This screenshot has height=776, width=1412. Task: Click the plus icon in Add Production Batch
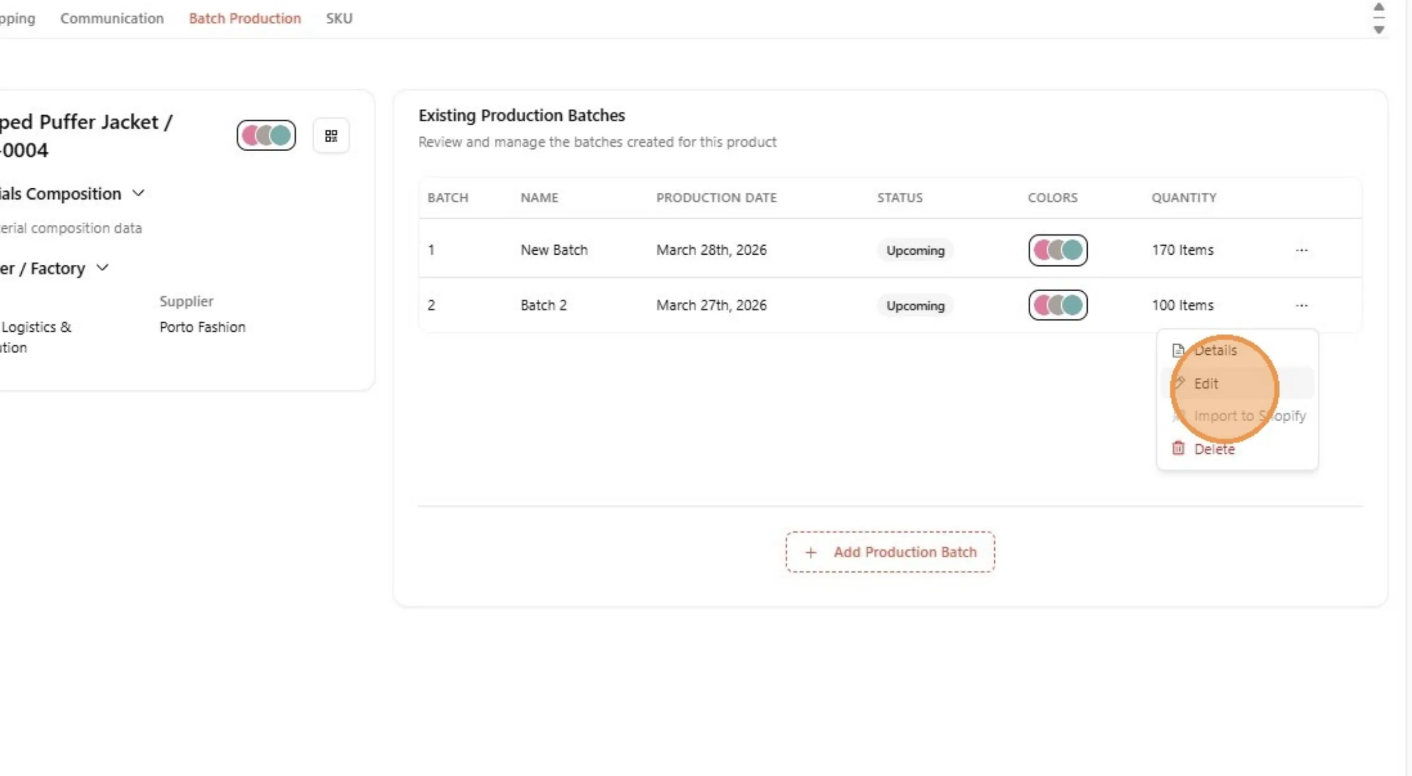(x=811, y=552)
